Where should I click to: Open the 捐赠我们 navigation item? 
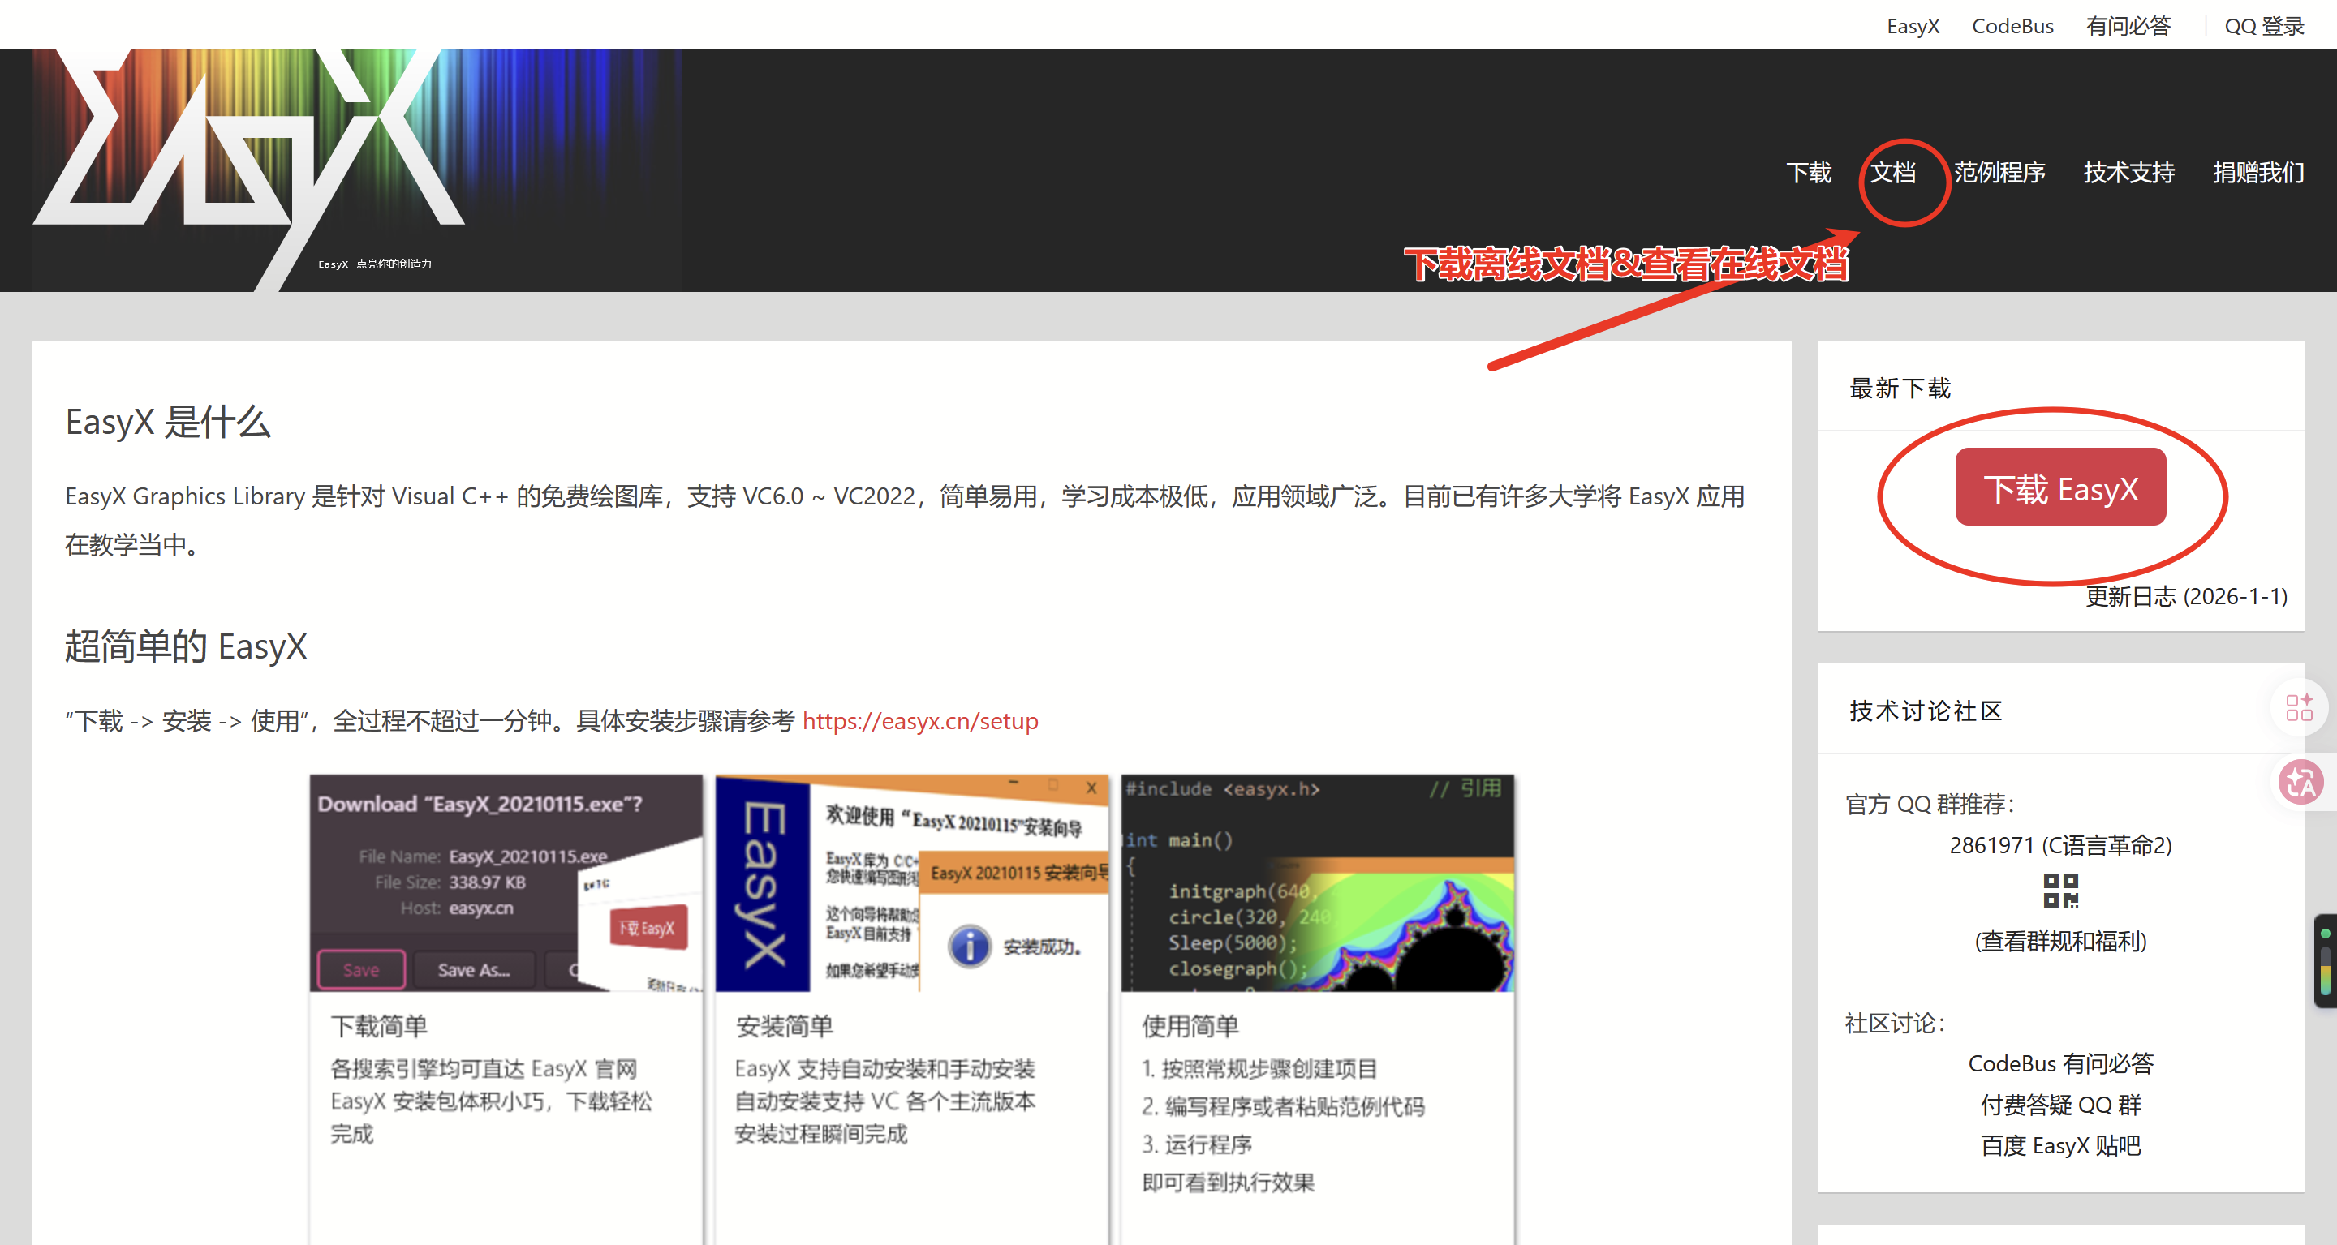tap(2259, 172)
